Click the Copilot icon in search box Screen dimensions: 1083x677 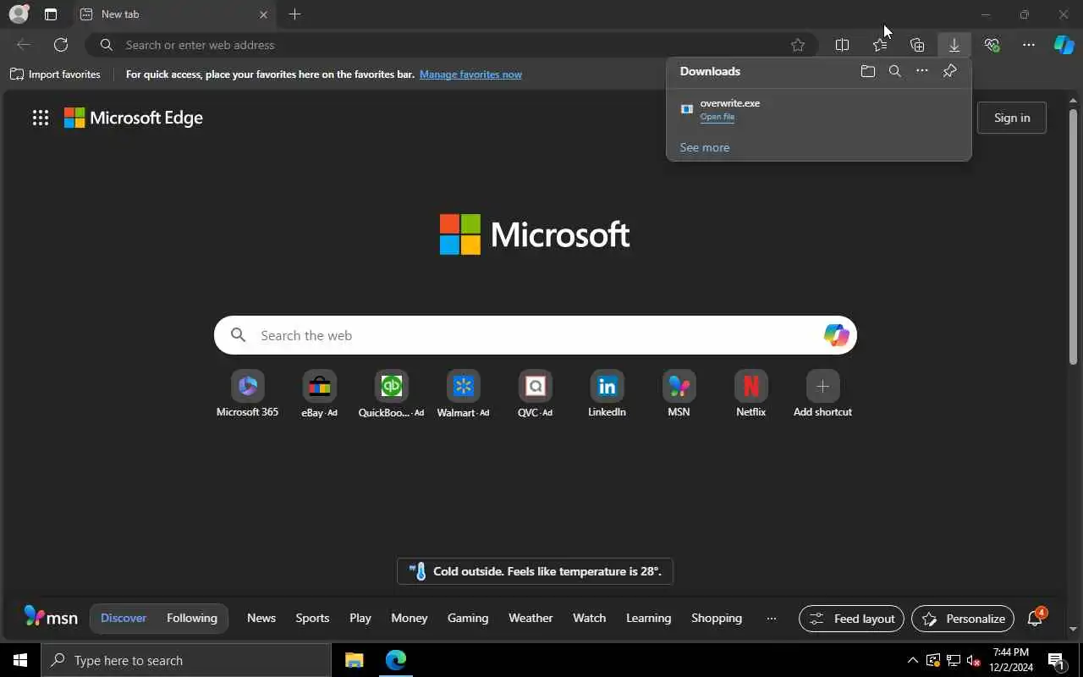836,335
